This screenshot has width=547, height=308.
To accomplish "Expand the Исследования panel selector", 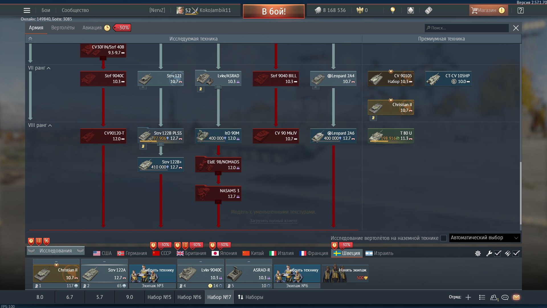I will (56, 251).
